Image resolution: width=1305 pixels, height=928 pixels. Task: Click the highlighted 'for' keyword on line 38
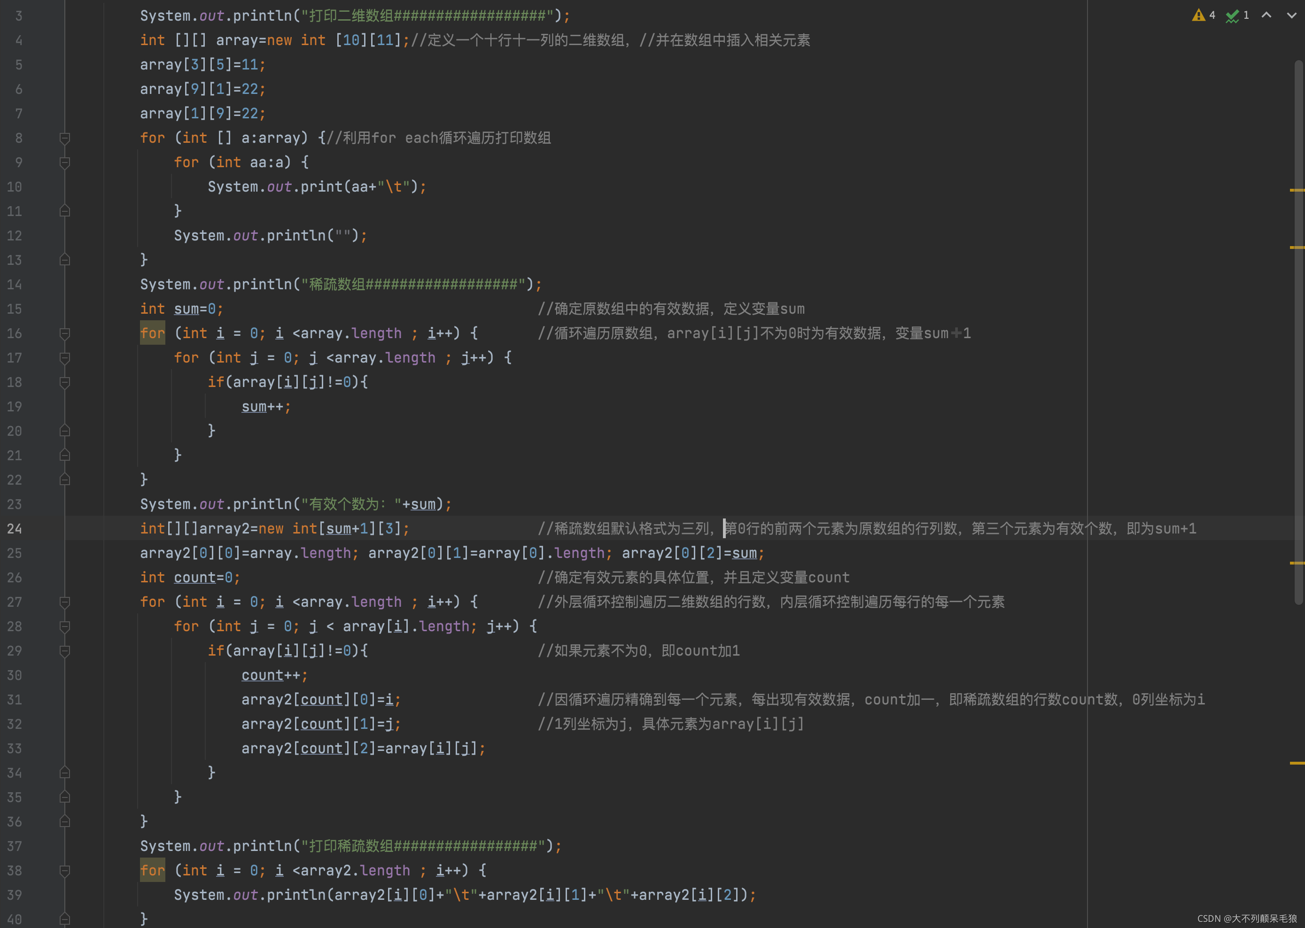pos(152,871)
